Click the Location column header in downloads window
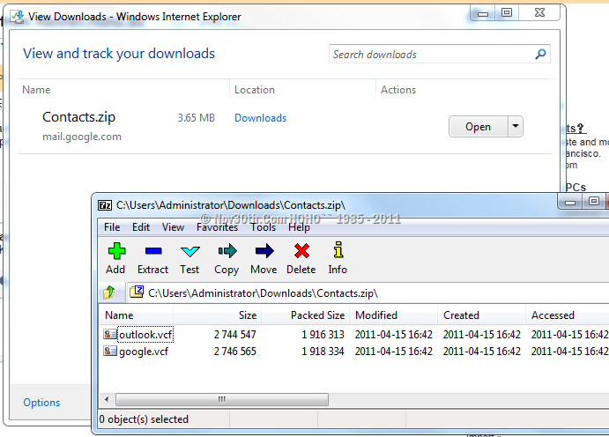The height and width of the screenshot is (437, 609). pos(255,90)
